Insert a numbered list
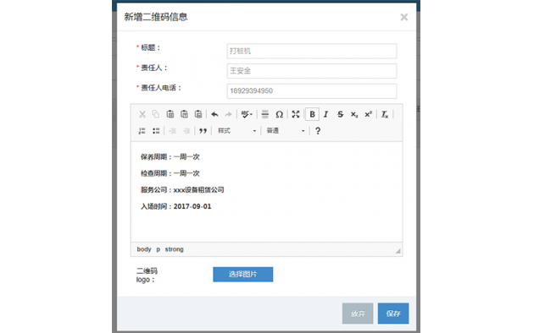Viewport: 534px width, 333px height. point(142,131)
